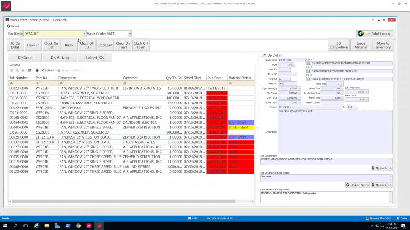The image size is (410, 230).
Task: Click filter icon under Job Number column
Action: click(x=11, y=83)
